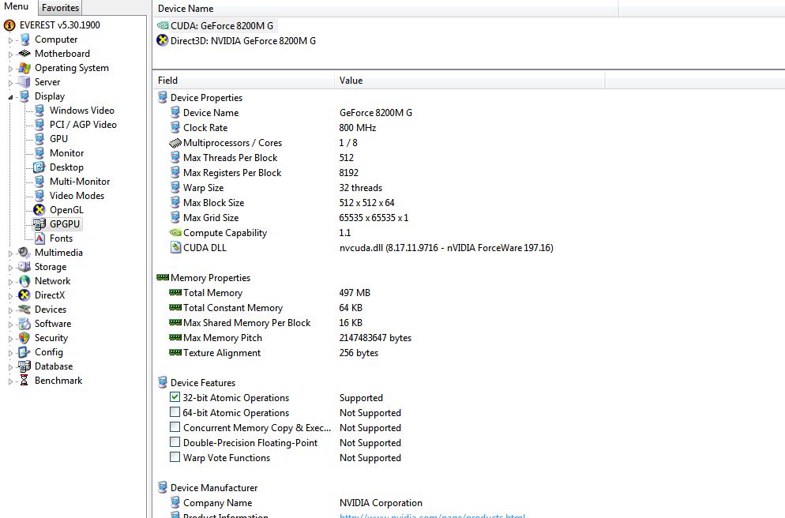
Task: Click the Database icon
Action: click(24, 366)
